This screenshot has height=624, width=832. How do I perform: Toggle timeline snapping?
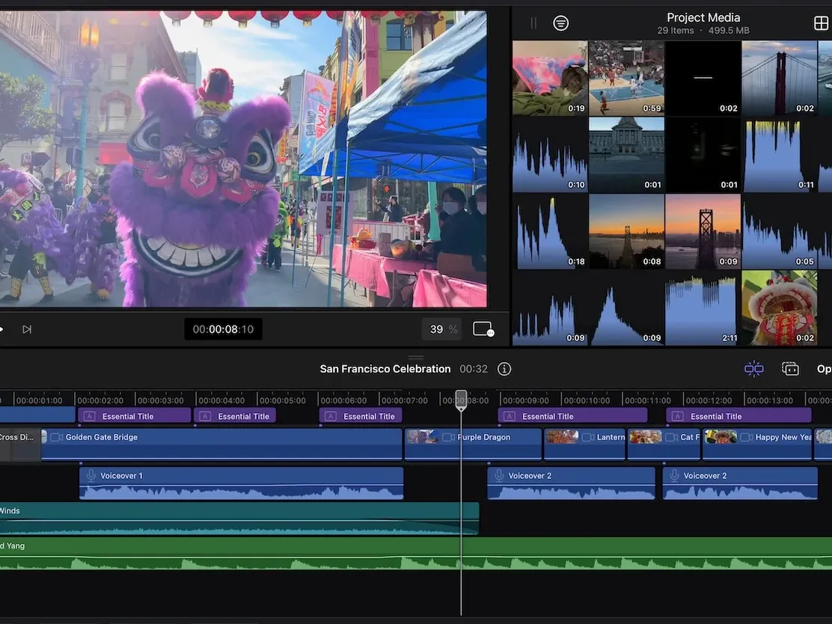[753, 369]
